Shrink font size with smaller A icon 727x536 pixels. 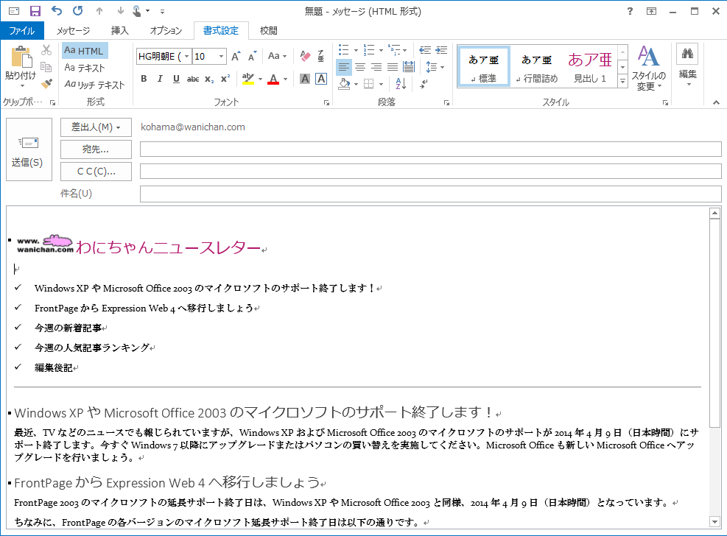tap(252, 57)
